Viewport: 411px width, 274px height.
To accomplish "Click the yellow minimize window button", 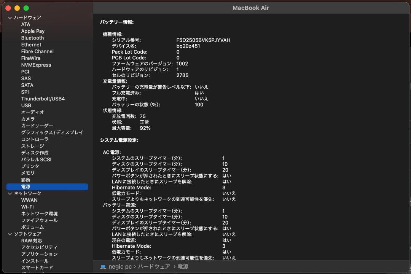I will point(17,8).
